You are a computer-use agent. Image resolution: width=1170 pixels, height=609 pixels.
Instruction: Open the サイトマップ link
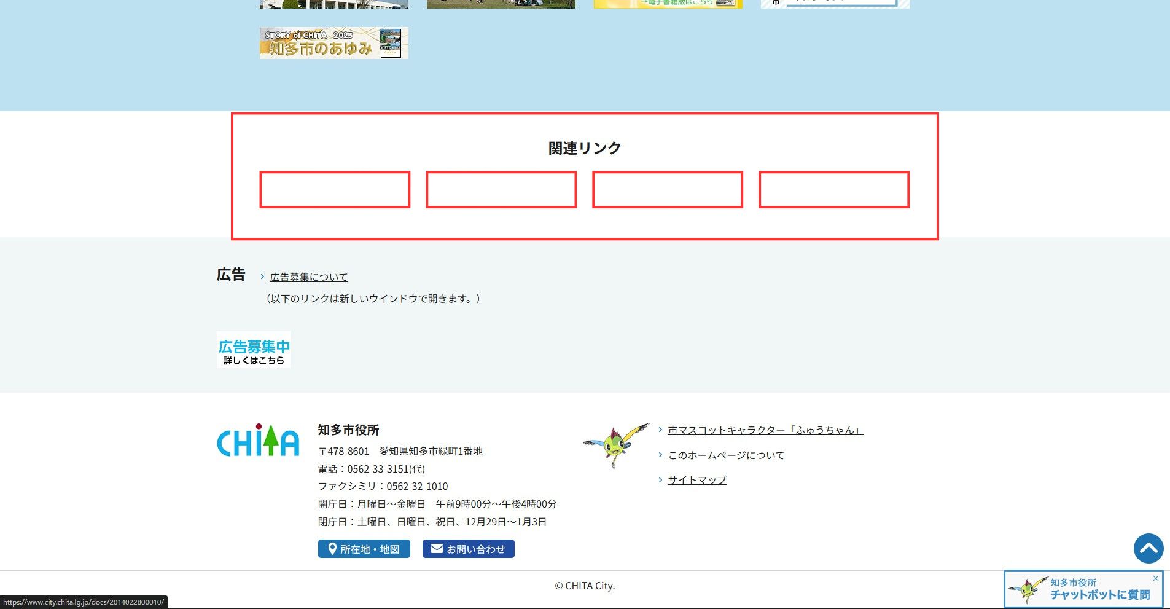(x=697, y=480)
